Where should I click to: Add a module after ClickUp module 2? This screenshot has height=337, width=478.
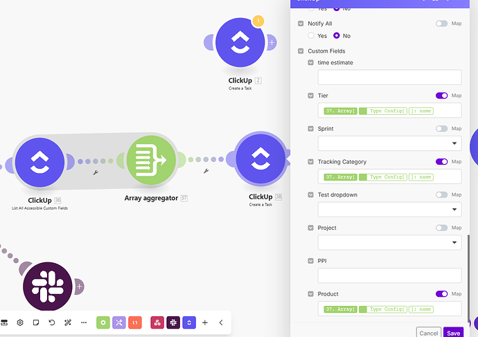(x=272, y=42)
